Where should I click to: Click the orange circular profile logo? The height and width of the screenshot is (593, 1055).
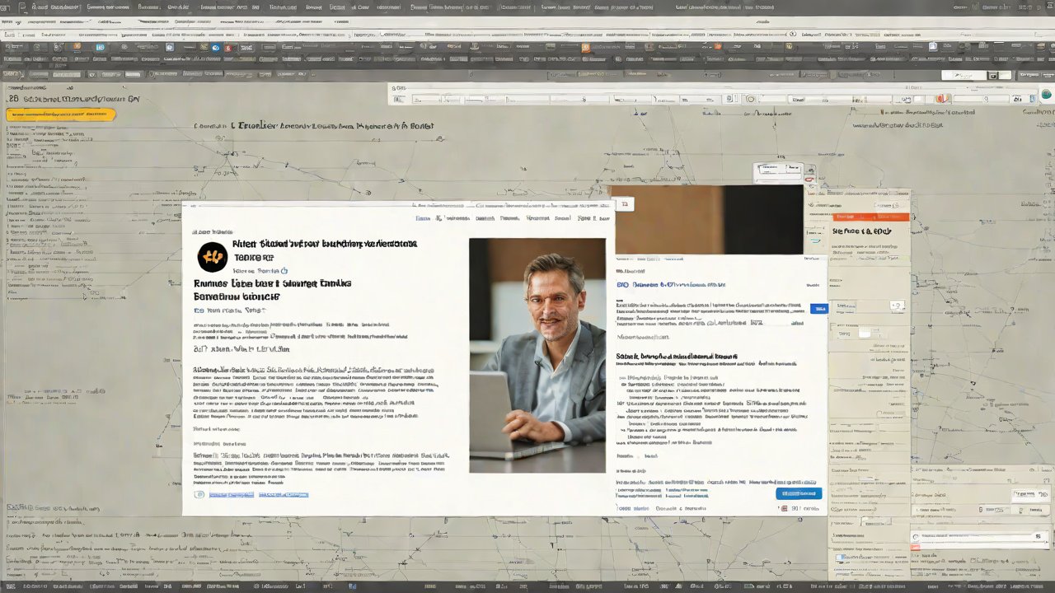point(212,257)
